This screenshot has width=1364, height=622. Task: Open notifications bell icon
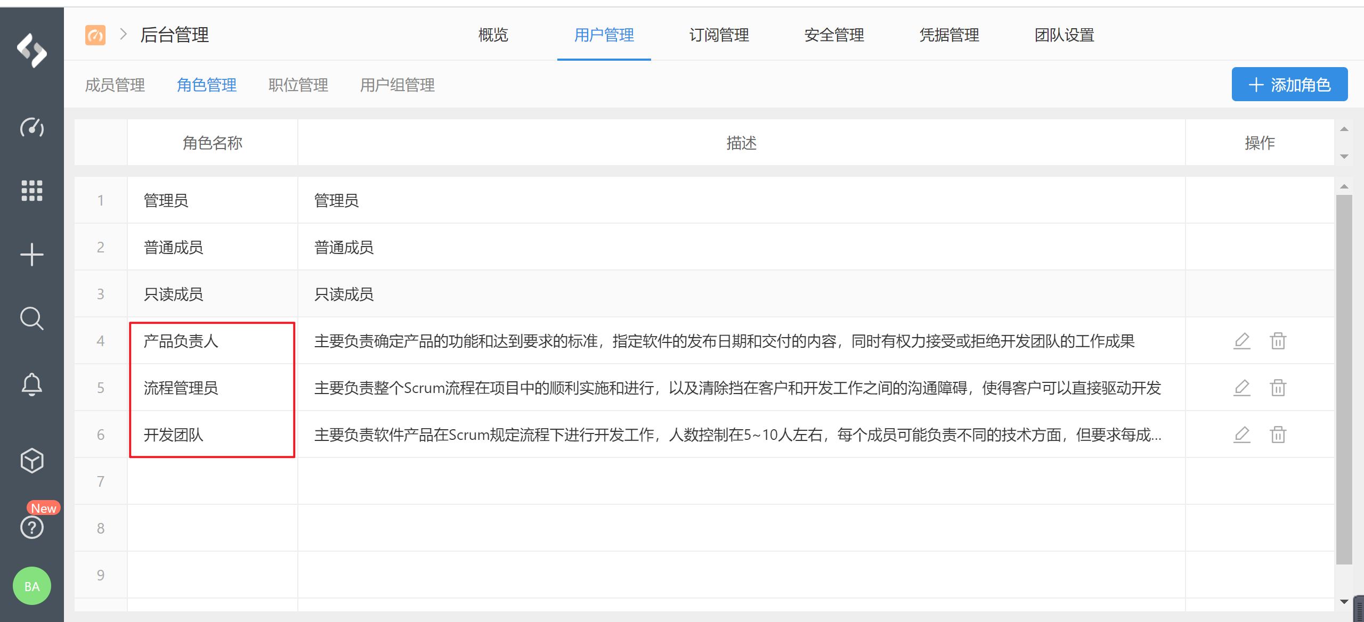click(x=32, y=383)
